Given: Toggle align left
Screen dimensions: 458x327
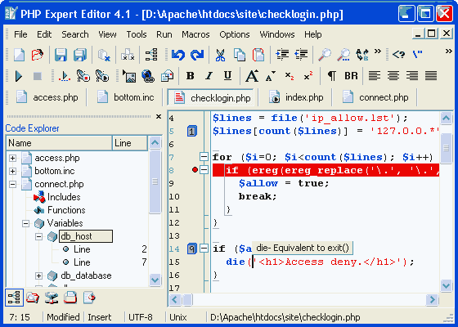Looking at the screenshot, I should pyautogui.click(x=375, y=76).
